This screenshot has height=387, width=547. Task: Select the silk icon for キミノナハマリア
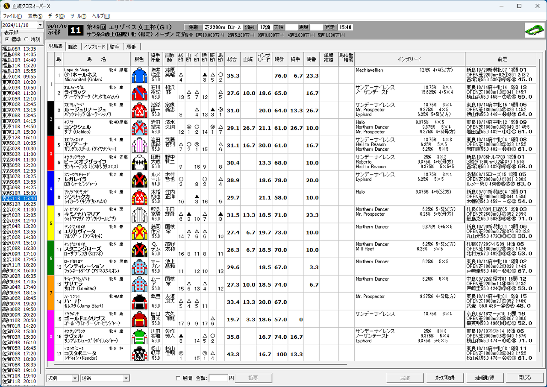pyautogui.click(x=139, y=214)
